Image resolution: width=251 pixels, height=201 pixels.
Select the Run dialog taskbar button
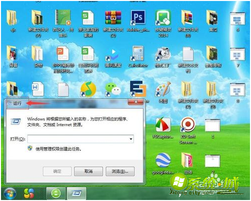pyautogui.click(x=77, y=193)
